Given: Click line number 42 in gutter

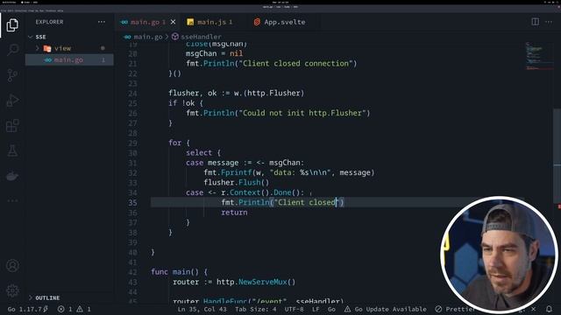Looking at the screenshot, I should pyautogui.click(x=132, y=272).
